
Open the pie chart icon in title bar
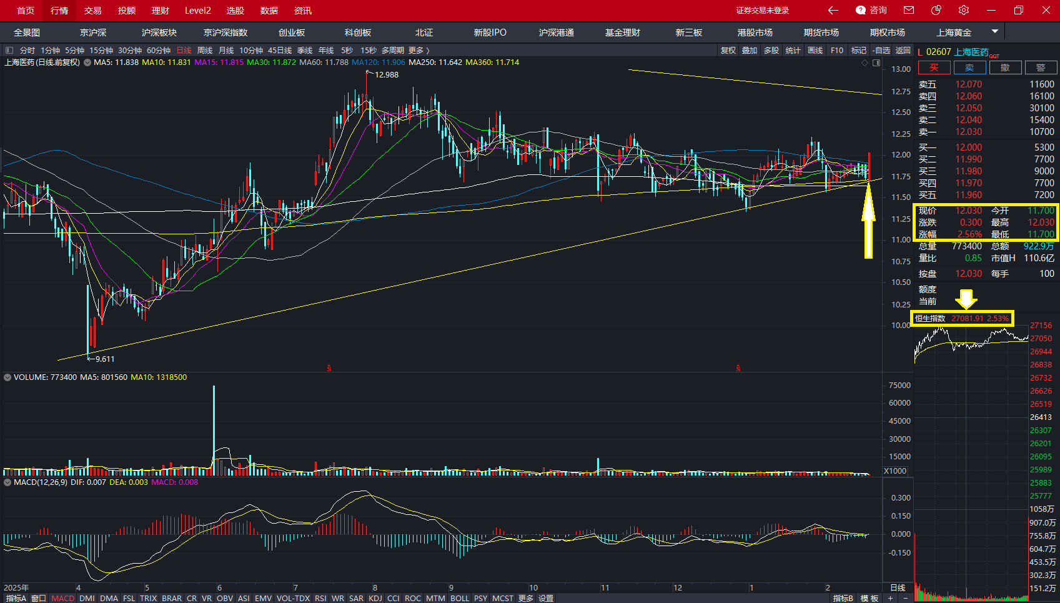[936, 10]
